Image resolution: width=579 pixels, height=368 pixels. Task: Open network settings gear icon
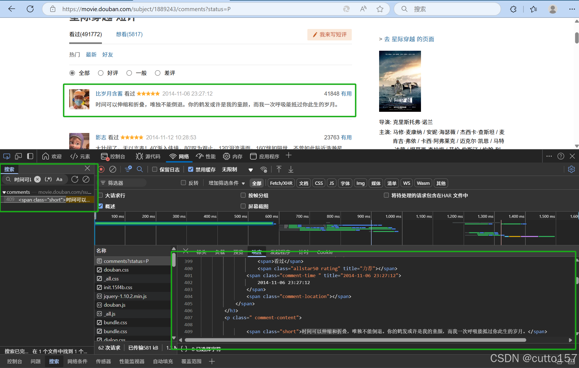(571, 169)
